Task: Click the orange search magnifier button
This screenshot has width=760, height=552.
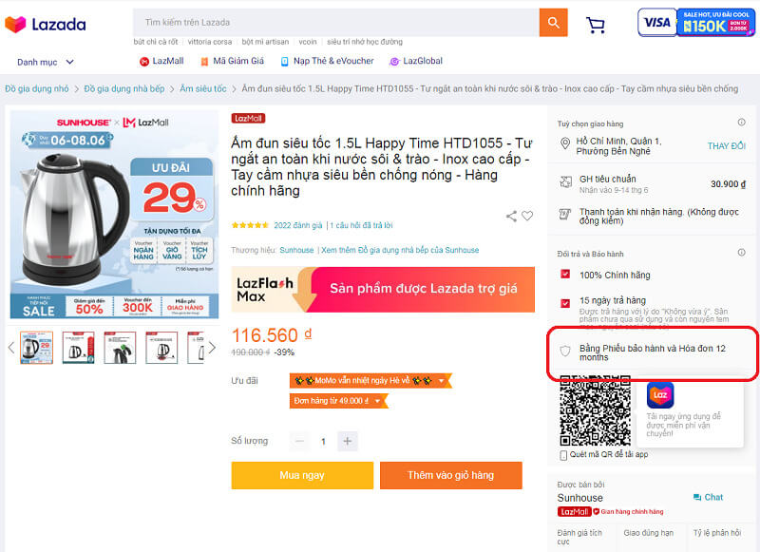Action: pos(553,22)
